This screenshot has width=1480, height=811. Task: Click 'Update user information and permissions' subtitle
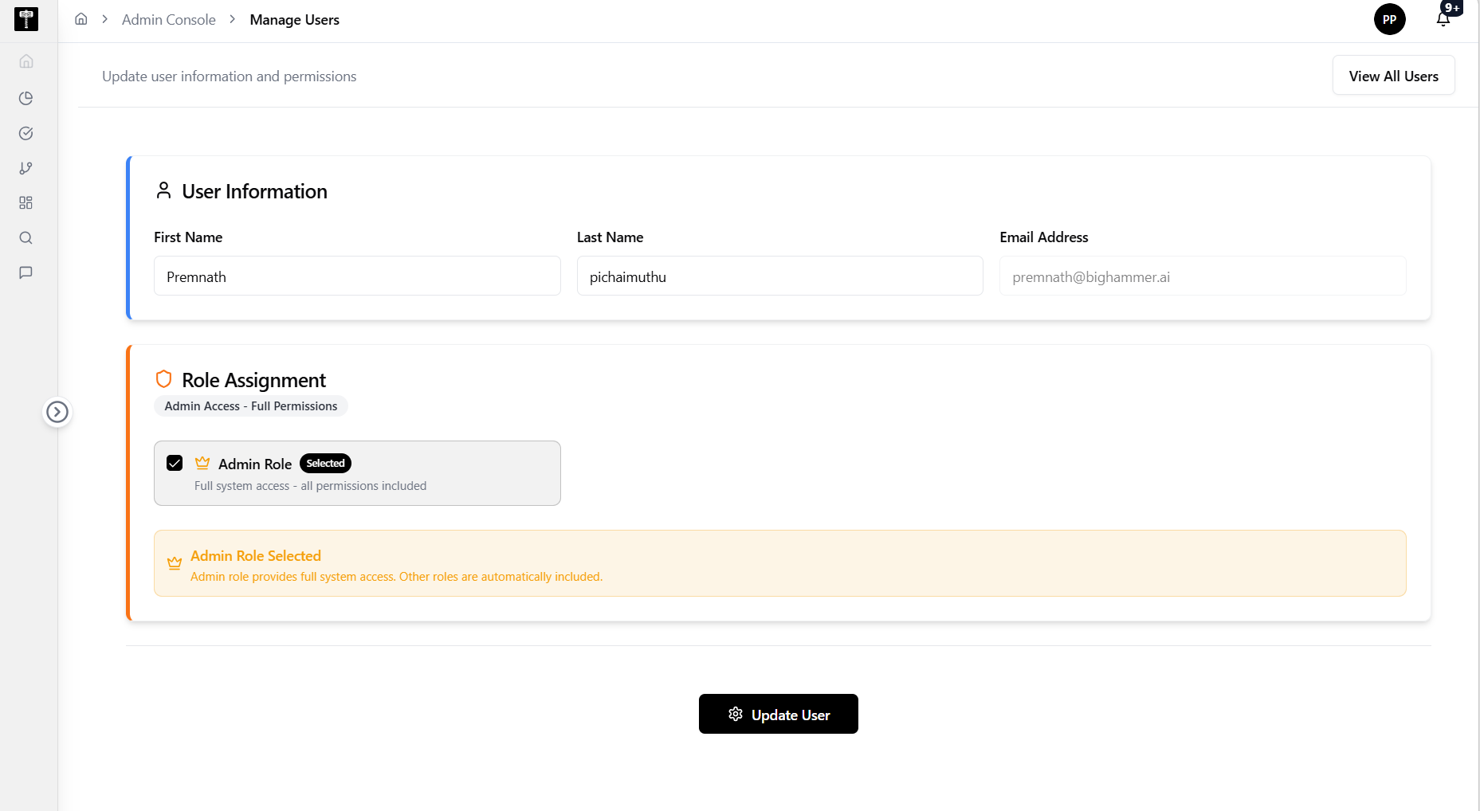[230, 76]
